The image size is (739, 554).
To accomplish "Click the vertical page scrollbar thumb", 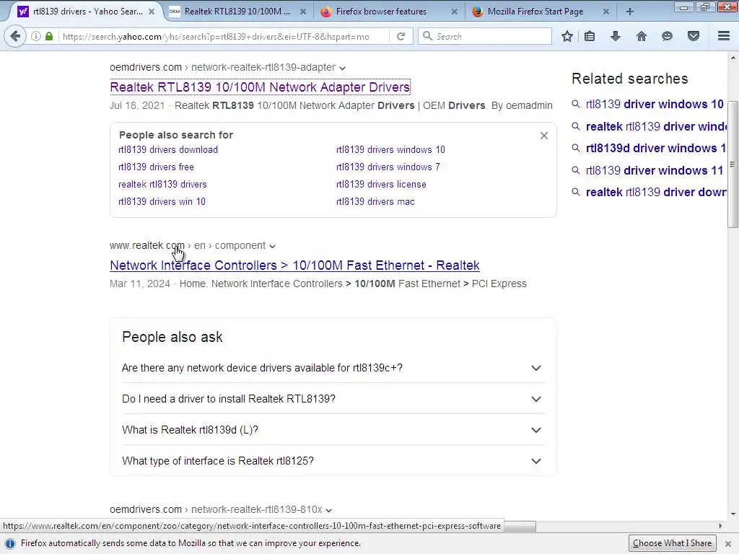I will pos(733,164).
